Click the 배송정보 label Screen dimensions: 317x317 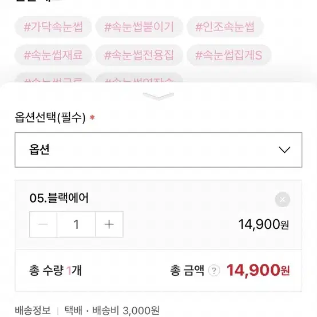[33, 310]
